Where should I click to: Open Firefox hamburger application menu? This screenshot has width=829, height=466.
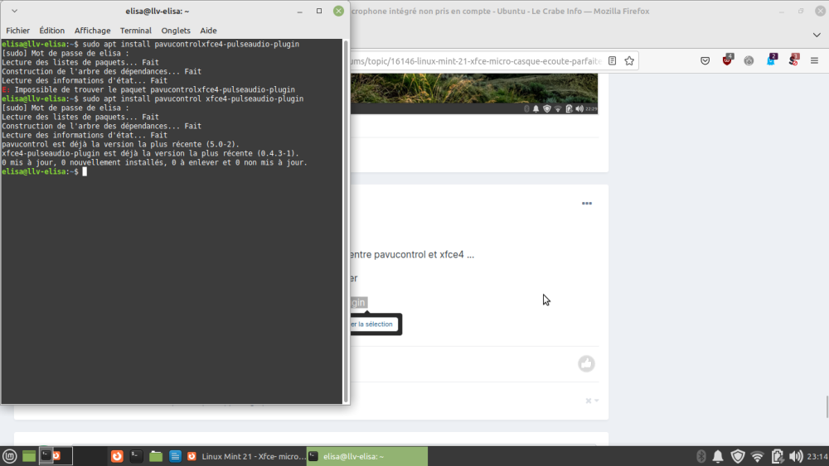[814, 60]
